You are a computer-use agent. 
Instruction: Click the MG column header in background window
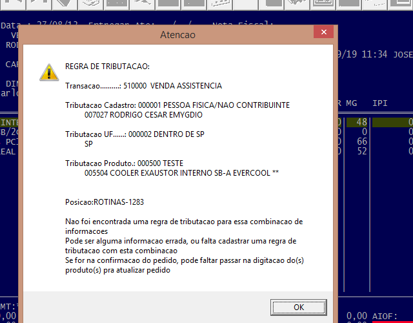click(351, 103)
